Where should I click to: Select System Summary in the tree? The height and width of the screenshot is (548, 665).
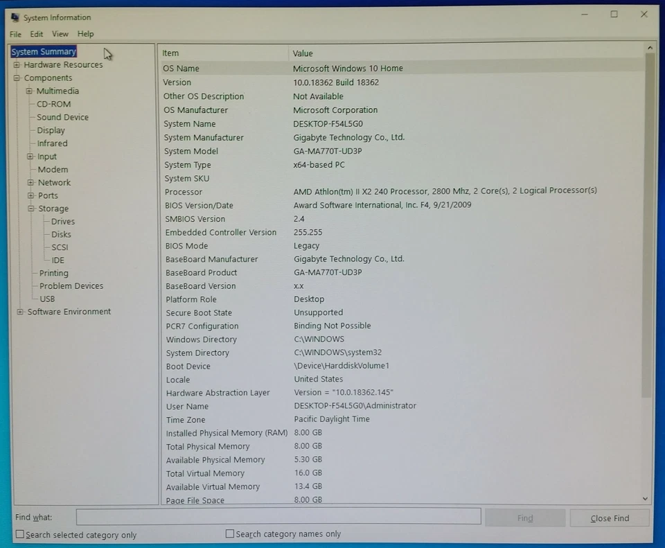43,51
